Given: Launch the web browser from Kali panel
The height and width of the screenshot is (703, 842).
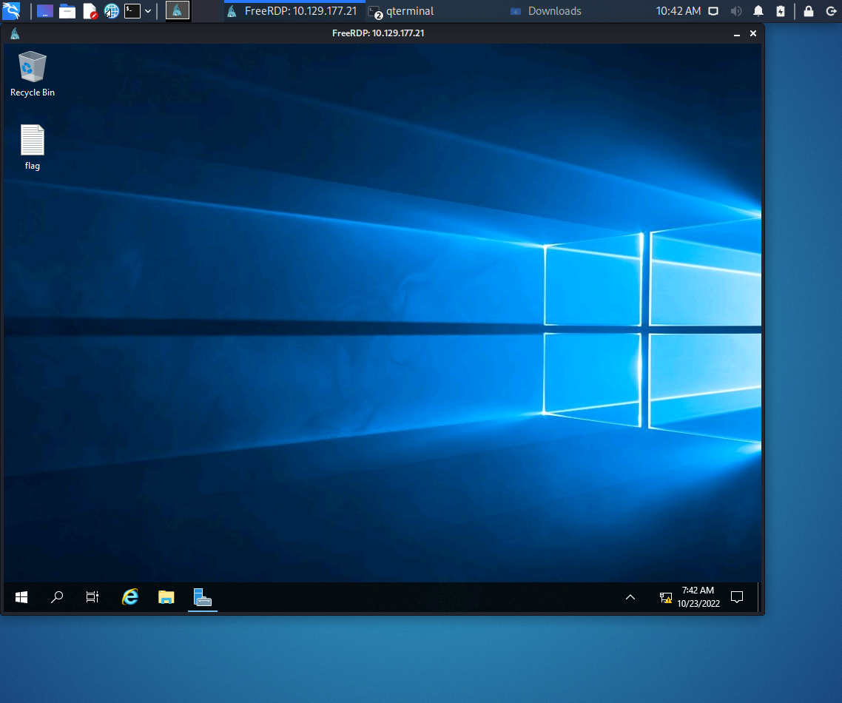Looking at the screenshot, I should point(111,11).
